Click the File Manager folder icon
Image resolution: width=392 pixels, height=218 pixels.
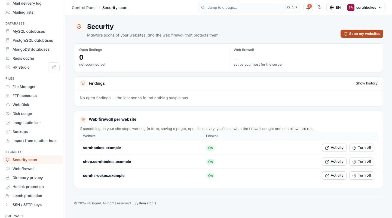[x=8, y=87]
